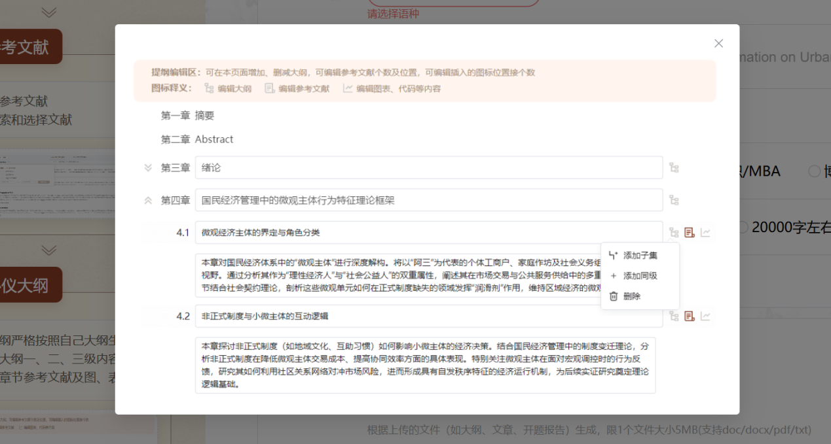Select 第二章 Abstract row
The width and height of the screenshot is (831, 444).
point(197,139)
